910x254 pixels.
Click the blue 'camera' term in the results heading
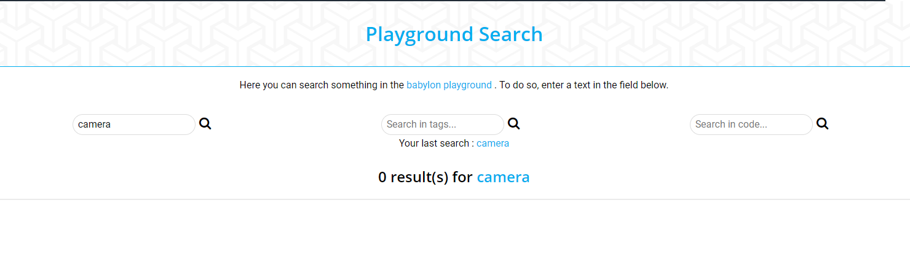(503, 177)
